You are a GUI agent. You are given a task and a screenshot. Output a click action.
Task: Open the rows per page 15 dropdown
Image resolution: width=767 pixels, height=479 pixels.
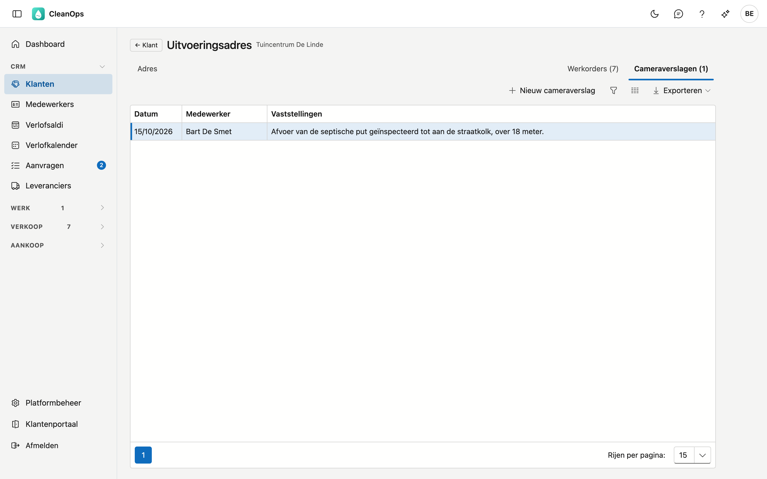[x=692, y=455]
